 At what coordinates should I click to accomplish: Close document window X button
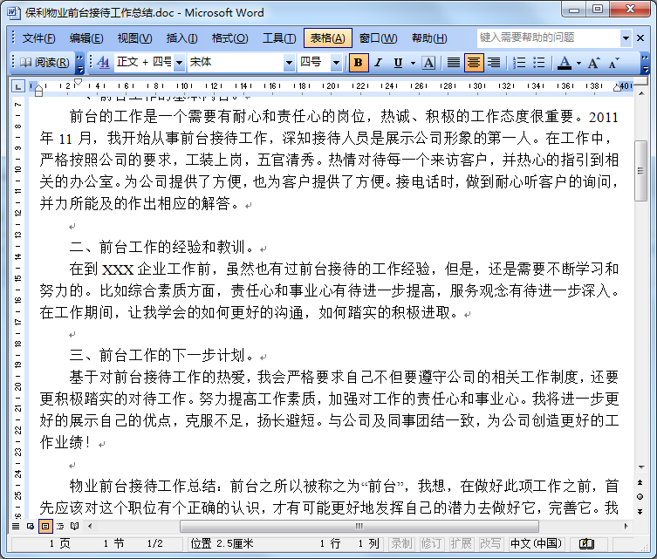(640, 38)
